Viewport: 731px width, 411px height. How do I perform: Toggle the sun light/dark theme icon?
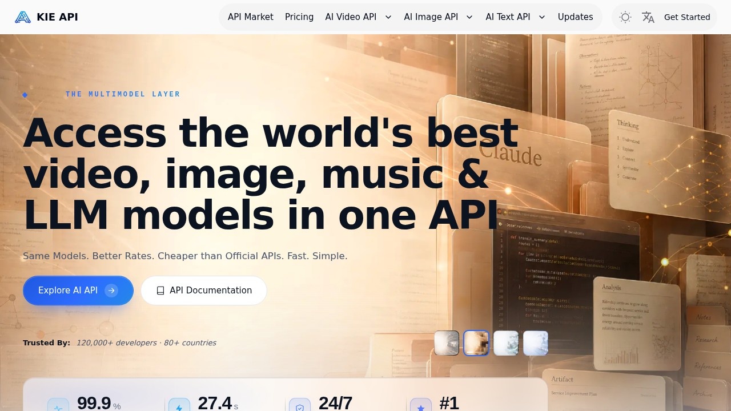[625, 17]
